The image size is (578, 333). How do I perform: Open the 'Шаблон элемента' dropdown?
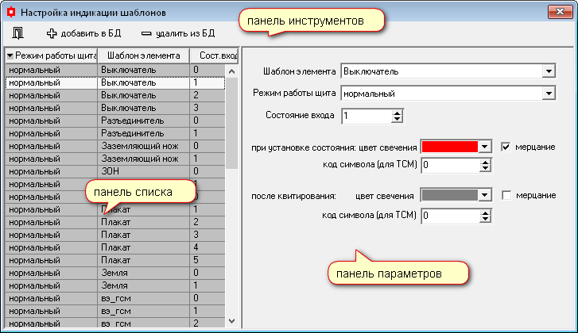pos(548,71)
